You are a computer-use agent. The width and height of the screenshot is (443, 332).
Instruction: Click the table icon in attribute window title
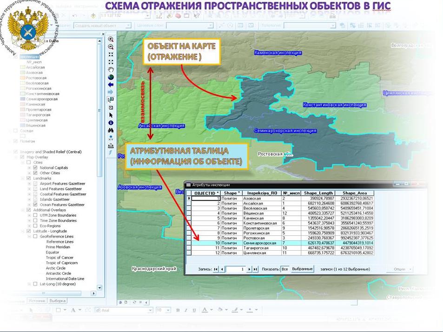pos(188,185)
